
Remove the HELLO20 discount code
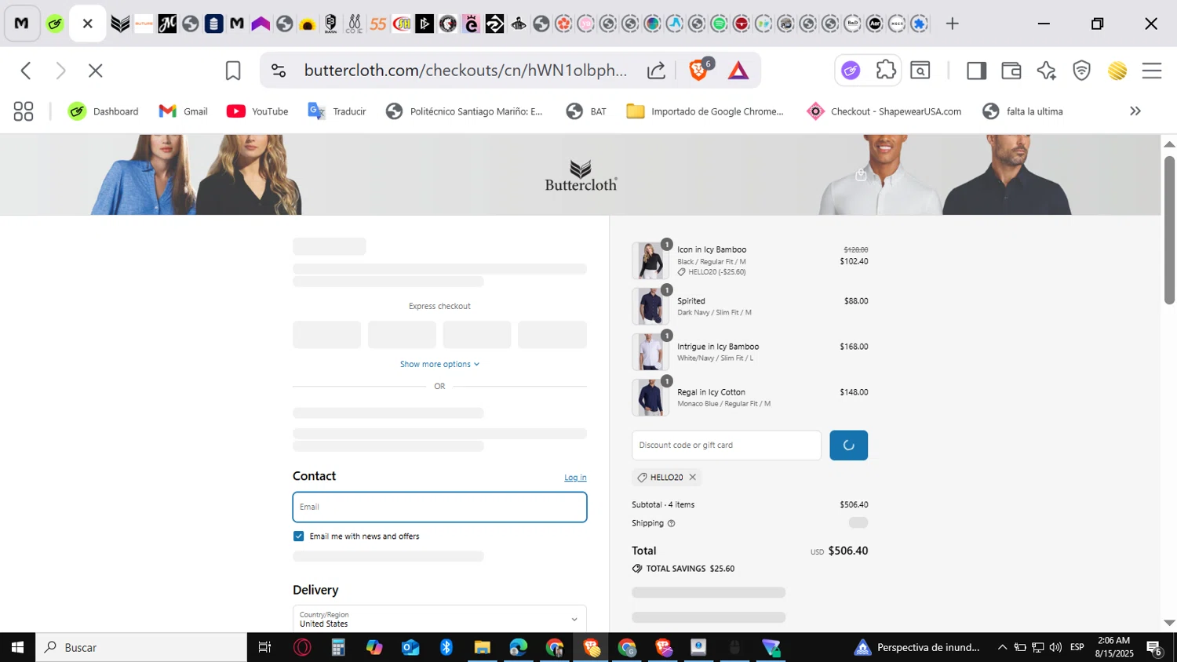692,477
